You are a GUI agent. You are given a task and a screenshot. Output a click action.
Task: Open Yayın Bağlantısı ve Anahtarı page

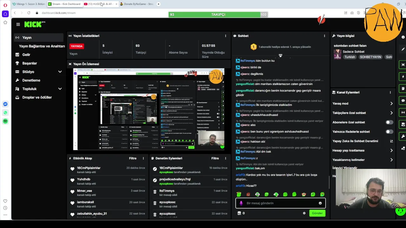(42, 46)
